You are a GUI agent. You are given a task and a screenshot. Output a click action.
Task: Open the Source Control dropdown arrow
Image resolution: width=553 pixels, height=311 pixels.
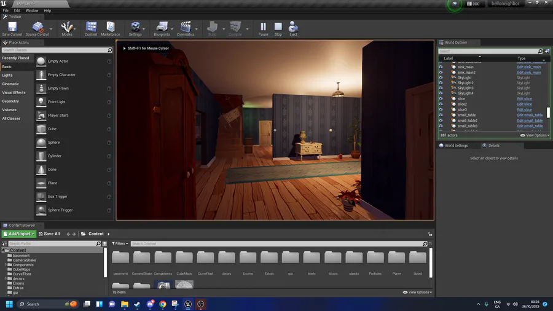51,29
